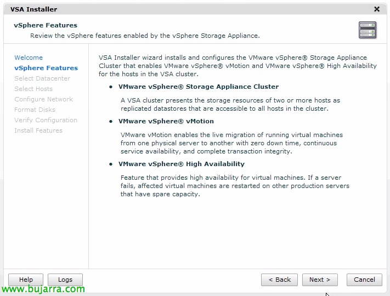Open the Format Disks step
Image resolution: width=390 pixels, height=296 pixels.
35,110
